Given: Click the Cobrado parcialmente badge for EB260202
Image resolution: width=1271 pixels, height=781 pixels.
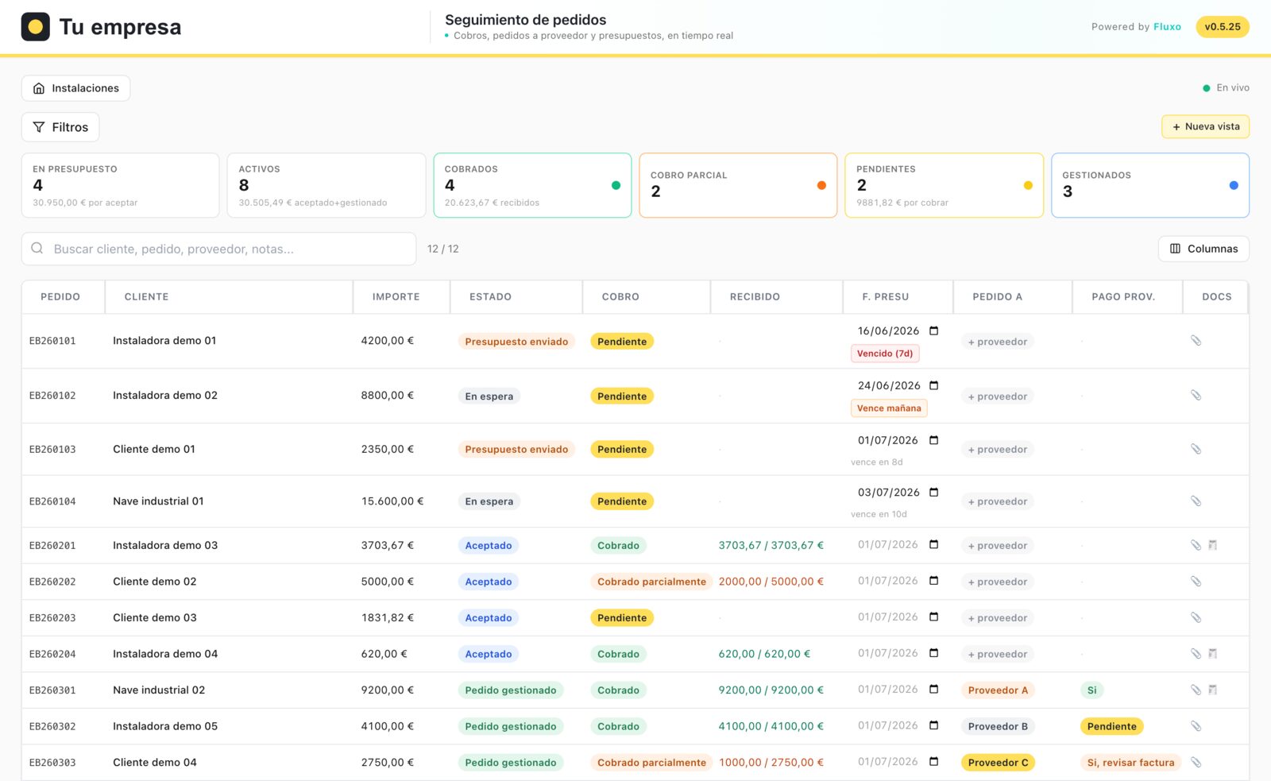Looking at the screenshot, I should [651, 582].
